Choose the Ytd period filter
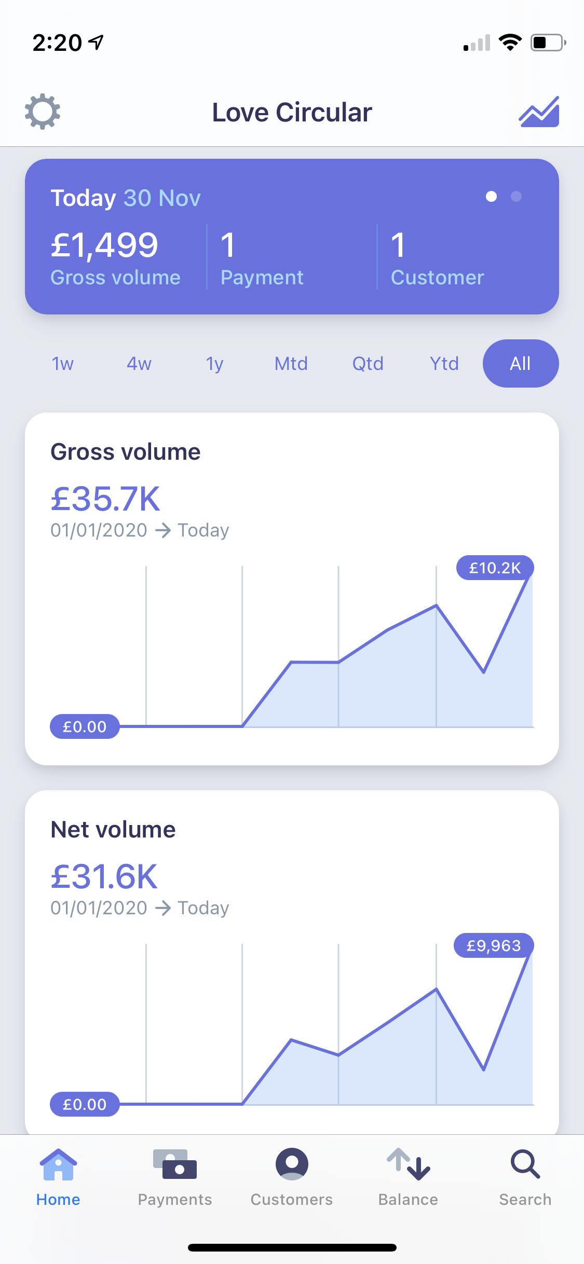The height and width of the screenshot is (1264, 584). (444, 364)
